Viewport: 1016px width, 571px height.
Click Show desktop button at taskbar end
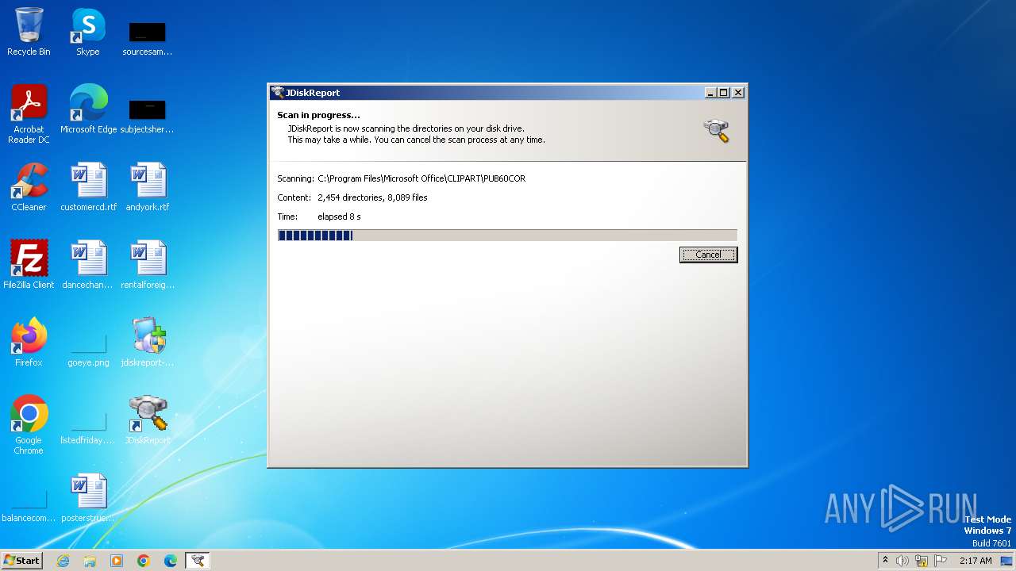click(1008, 561)
